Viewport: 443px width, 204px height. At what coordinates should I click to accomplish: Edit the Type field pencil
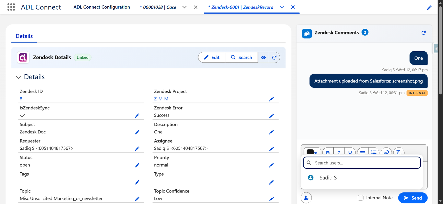271,182
